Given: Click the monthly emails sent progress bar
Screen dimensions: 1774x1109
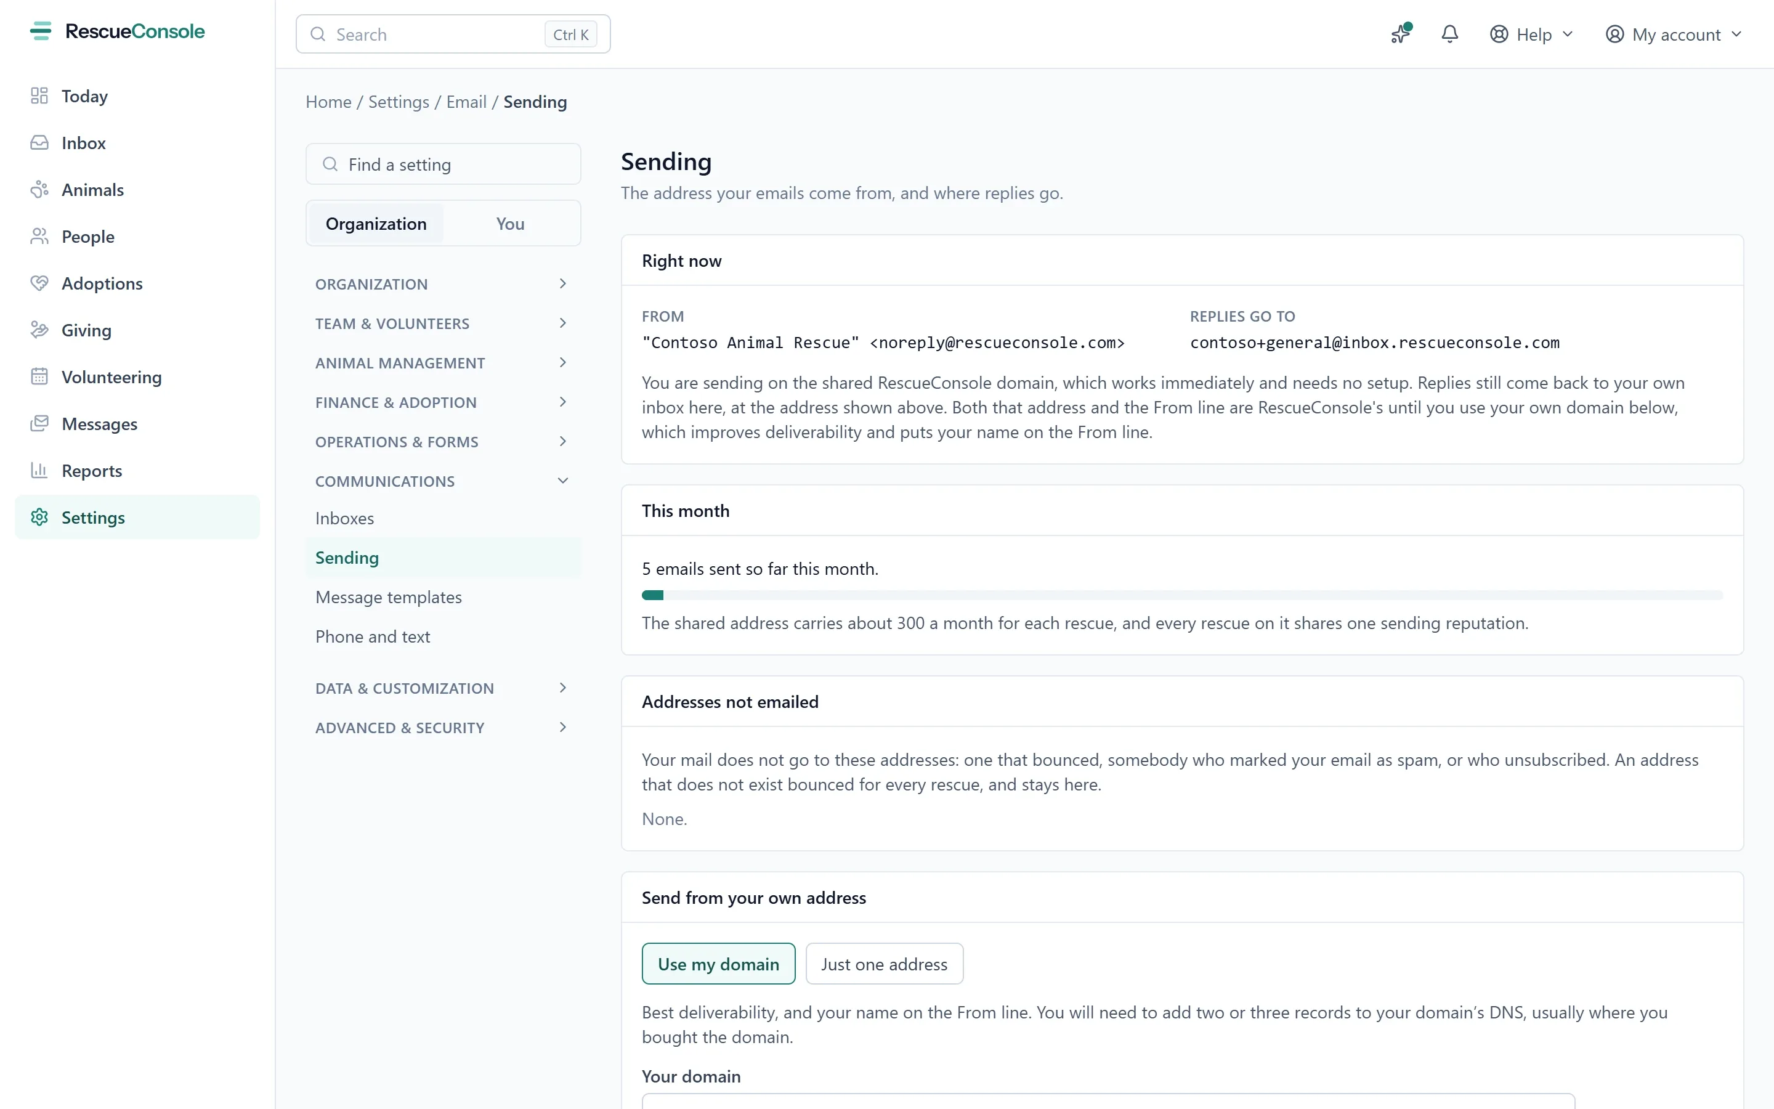Looking at the screenshot, I should (1181, 595).
